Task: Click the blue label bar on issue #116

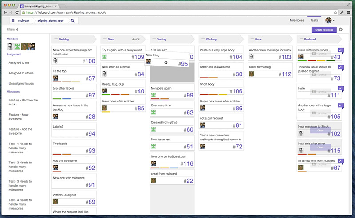Action: [174, 167]
